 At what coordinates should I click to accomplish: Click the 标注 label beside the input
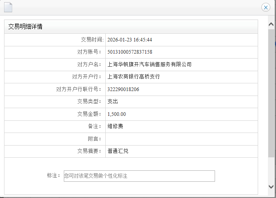pyautogui.click(x=54, y=176)
